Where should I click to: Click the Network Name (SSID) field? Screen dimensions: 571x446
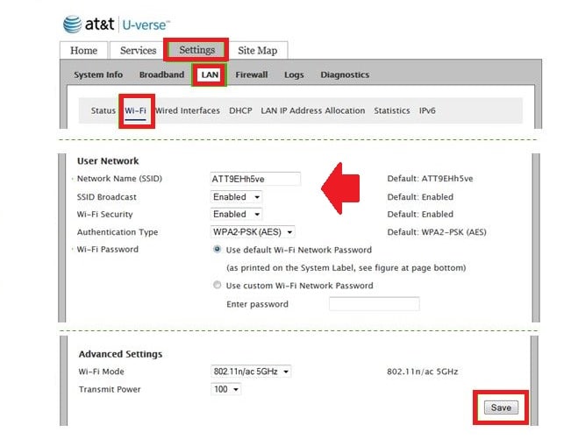tap(255, 179)
